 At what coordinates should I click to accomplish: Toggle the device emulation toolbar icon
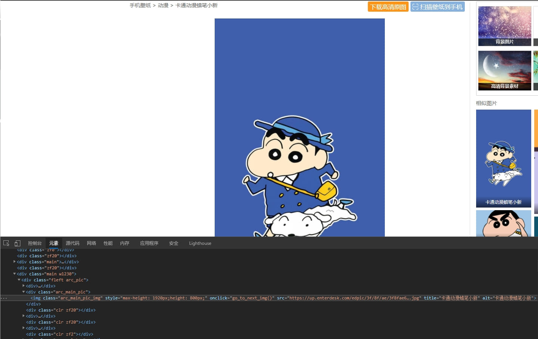point(17,243)
